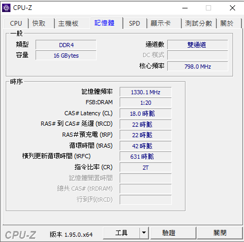Click the empty 總共 CAS# (tRDRAM) field
This screenshot has height=242, width=244.
point(146,189)
